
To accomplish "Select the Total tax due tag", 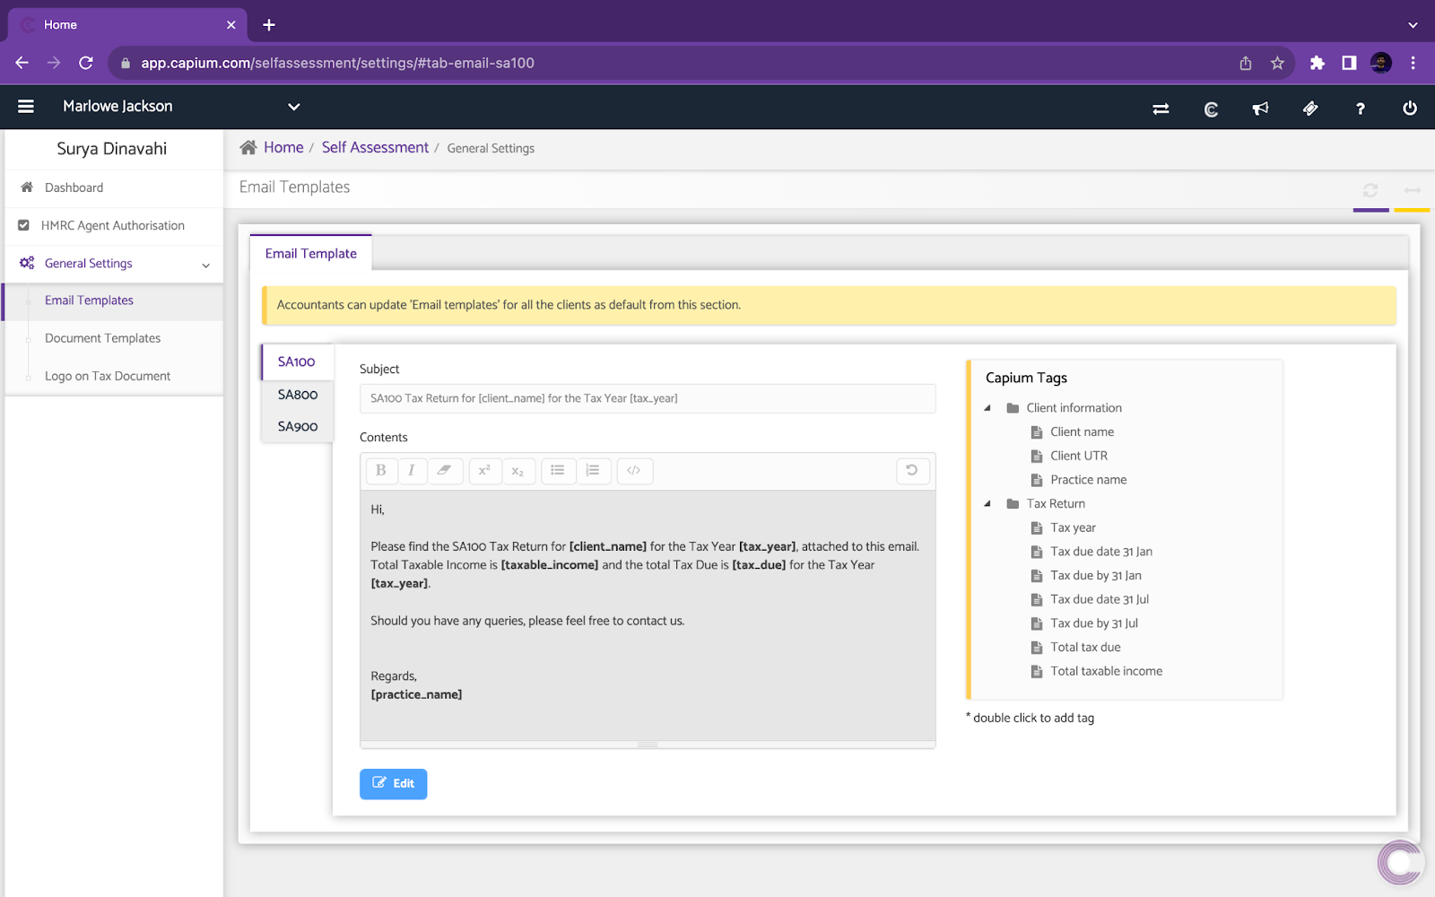I will tap(1085, 648).
